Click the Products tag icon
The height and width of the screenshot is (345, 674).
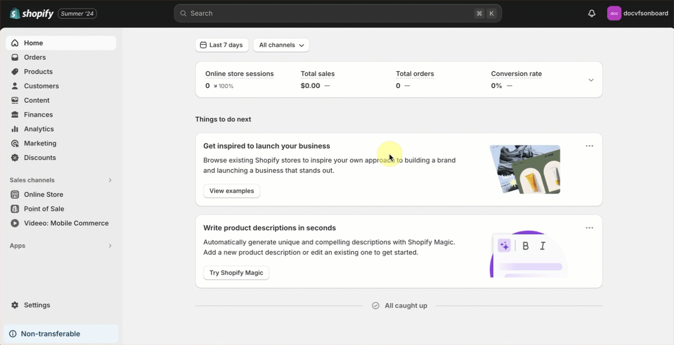[x=15, y=72]
